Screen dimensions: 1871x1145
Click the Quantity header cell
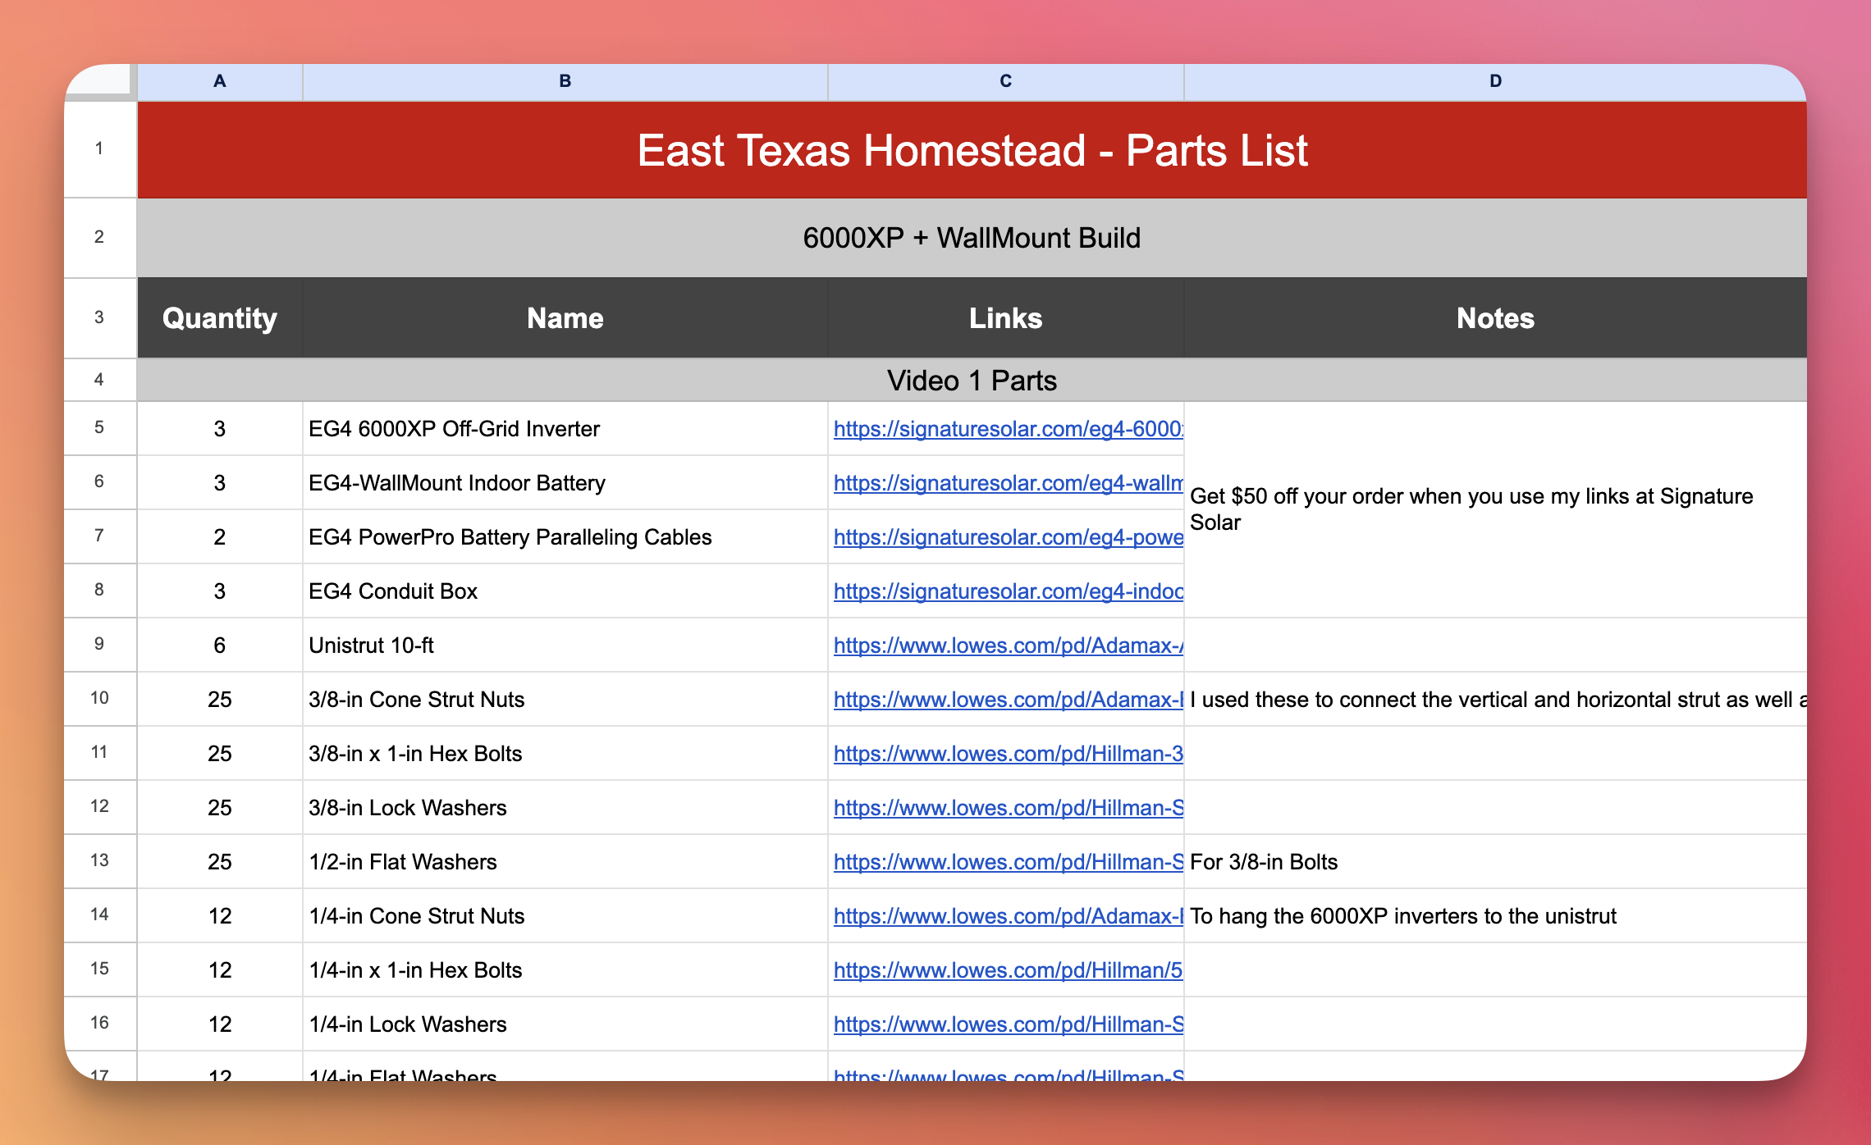220,318
